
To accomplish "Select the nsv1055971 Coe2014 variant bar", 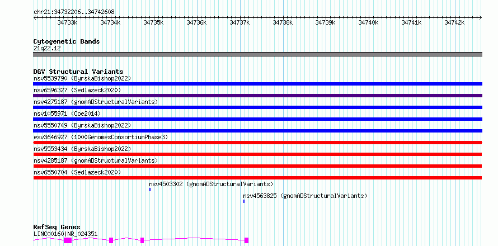I will click(x=257, y=119).
